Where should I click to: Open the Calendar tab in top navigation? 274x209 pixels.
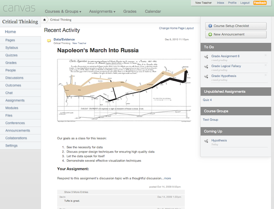153,12
